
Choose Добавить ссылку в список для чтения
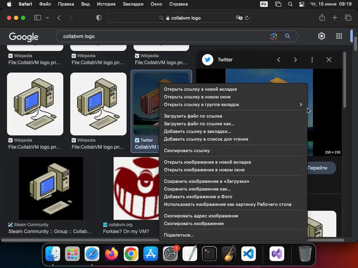click(233, 139)
